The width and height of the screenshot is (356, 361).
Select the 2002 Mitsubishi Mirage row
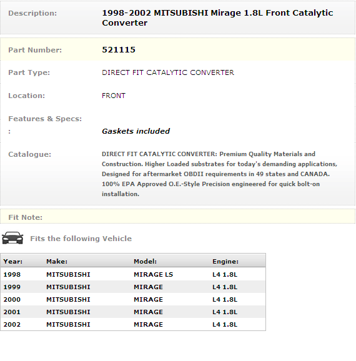[x=133, y=324]
